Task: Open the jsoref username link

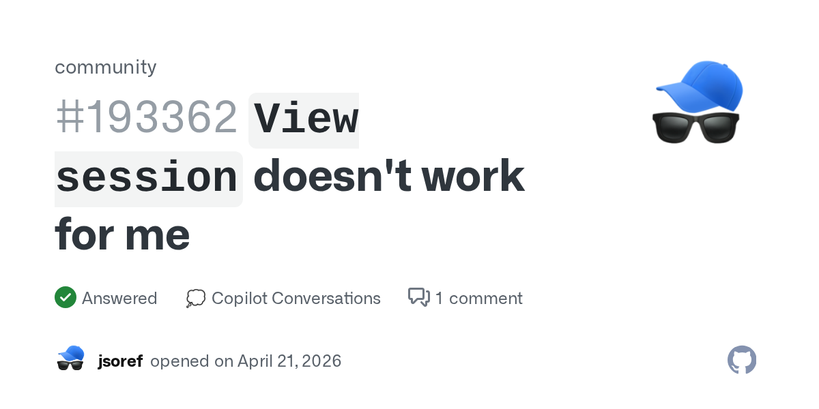Action: (120, 361)
